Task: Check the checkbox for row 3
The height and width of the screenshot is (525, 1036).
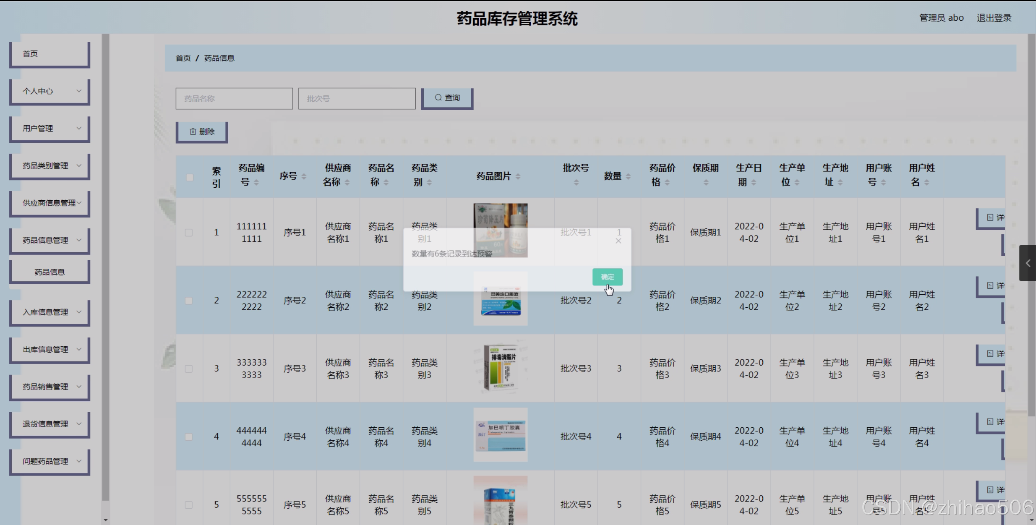Action: [189, 369]
